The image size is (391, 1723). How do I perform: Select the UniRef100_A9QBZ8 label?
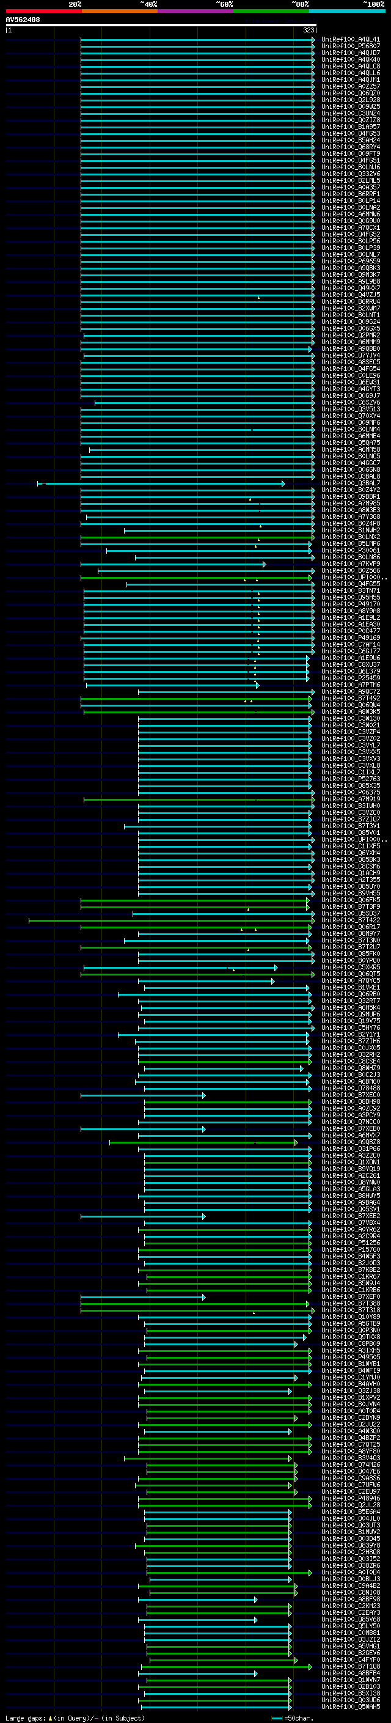coord(351,1142)
